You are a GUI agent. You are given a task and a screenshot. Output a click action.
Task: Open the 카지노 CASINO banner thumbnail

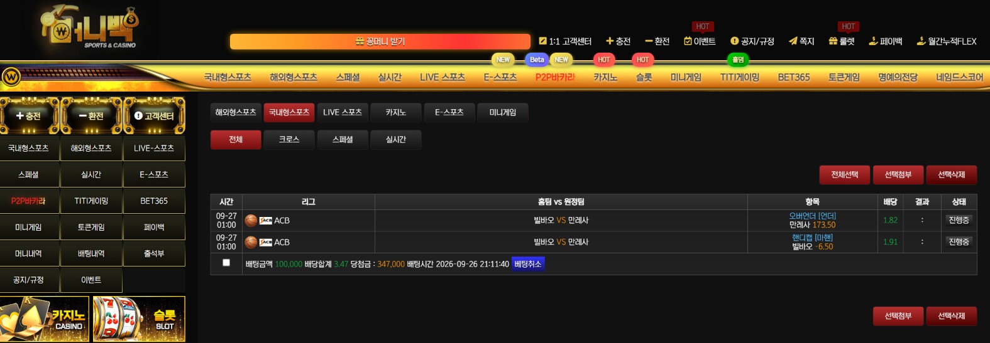[x=44, y=319]
